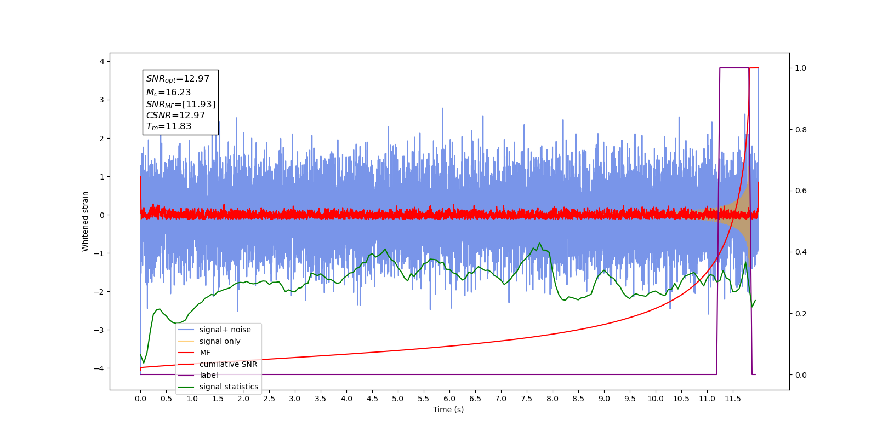The image size is (877, 438).
Task: Click the x-axis tick label 8.0
Action: (553, 399)
